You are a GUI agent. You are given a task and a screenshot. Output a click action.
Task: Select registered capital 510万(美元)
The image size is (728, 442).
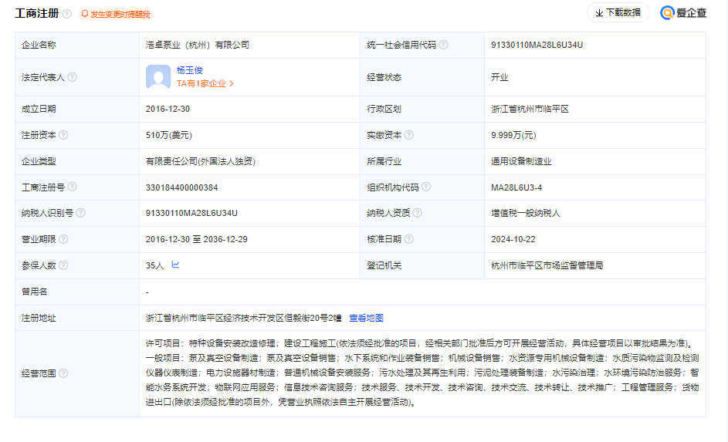[168, 135]
